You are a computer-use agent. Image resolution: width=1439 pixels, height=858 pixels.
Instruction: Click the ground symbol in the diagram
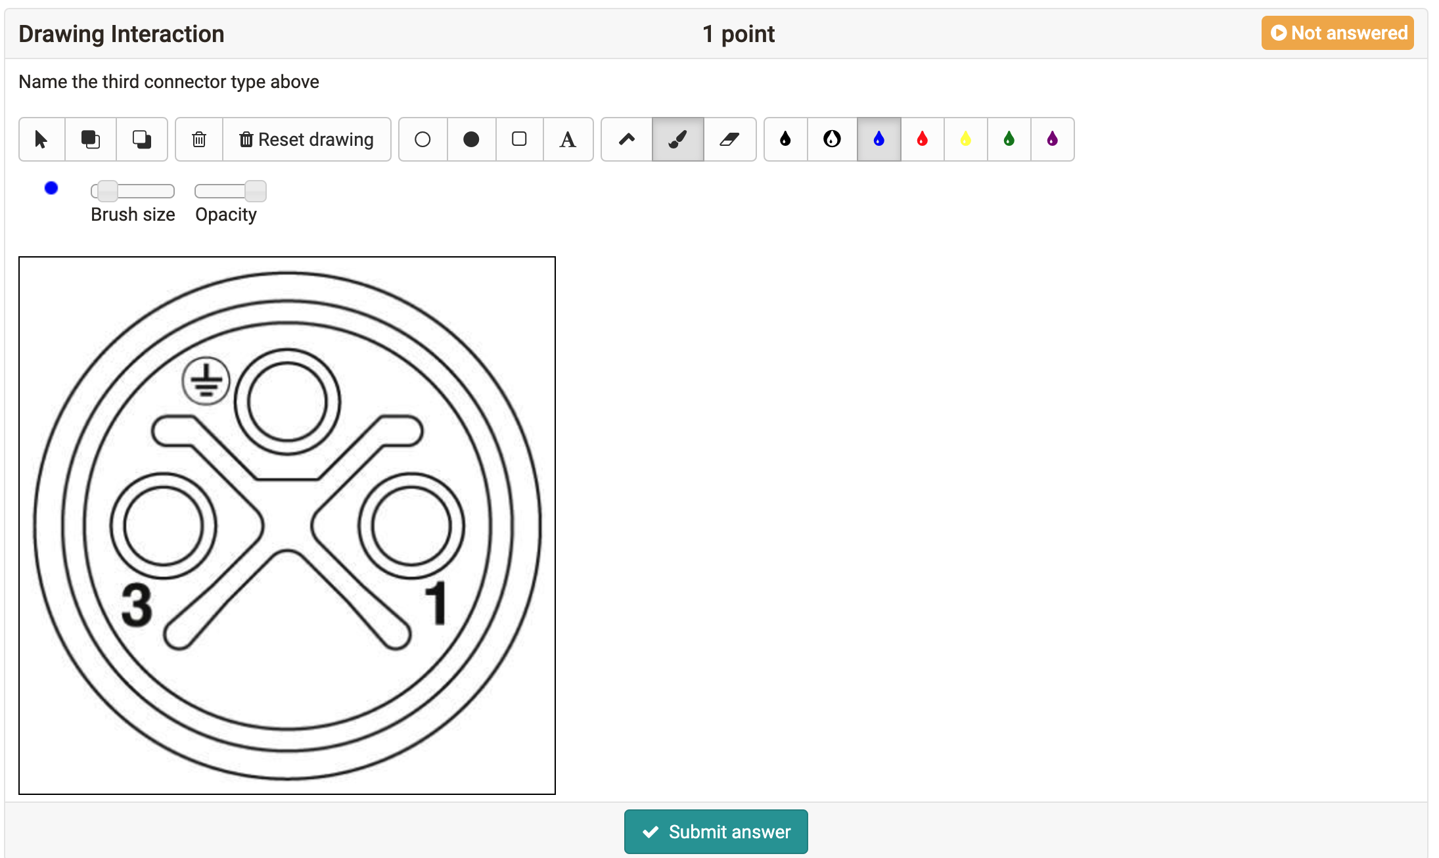[206, 381]
